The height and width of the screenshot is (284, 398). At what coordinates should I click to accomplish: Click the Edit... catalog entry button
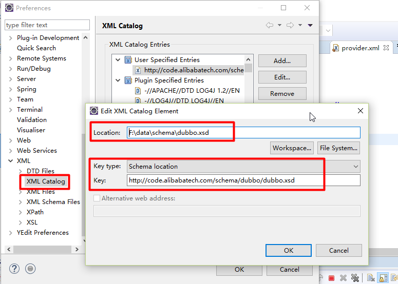(x=282, y=77)
